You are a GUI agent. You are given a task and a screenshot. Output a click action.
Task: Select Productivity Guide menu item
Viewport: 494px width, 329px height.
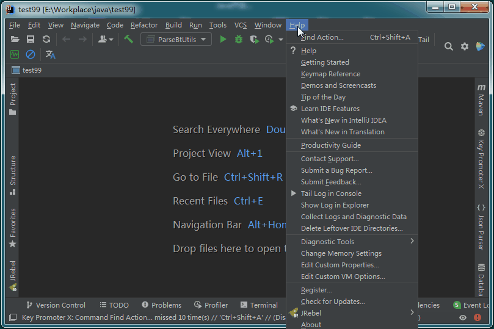[352, 145]
